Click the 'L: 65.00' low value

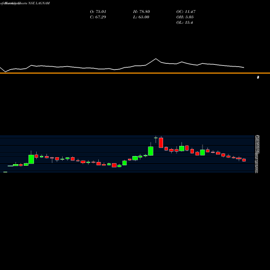(x=141, y=17)
